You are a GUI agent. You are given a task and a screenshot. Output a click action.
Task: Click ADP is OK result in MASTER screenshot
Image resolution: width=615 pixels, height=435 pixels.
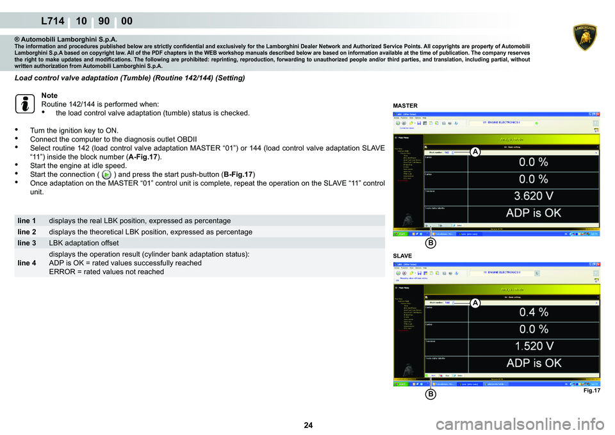coord(534,213)
